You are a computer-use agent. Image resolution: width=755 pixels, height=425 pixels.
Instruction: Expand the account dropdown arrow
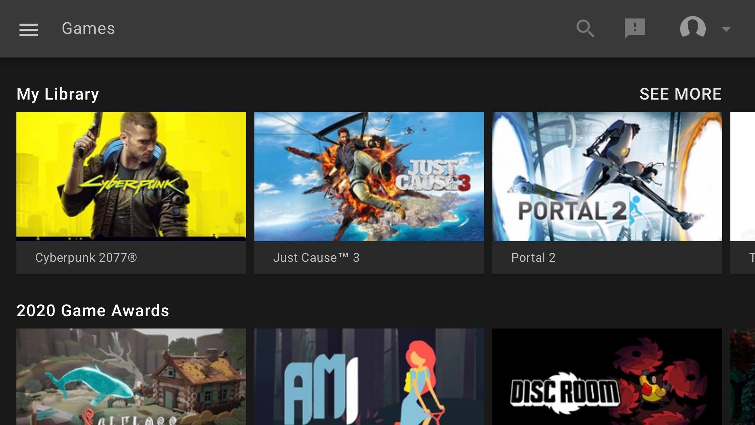726,29
